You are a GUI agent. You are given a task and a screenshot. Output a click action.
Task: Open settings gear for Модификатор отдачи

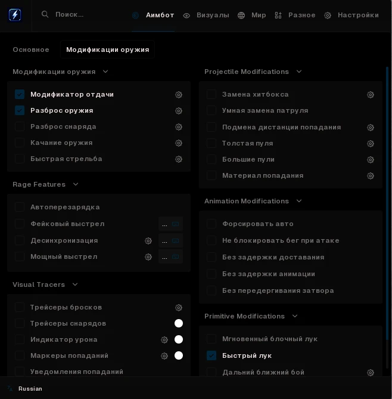pyautogui.click(x=179, y=95)
